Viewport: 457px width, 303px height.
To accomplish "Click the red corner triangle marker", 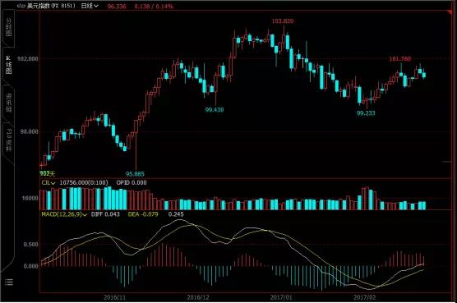I will tap(450, 12).
